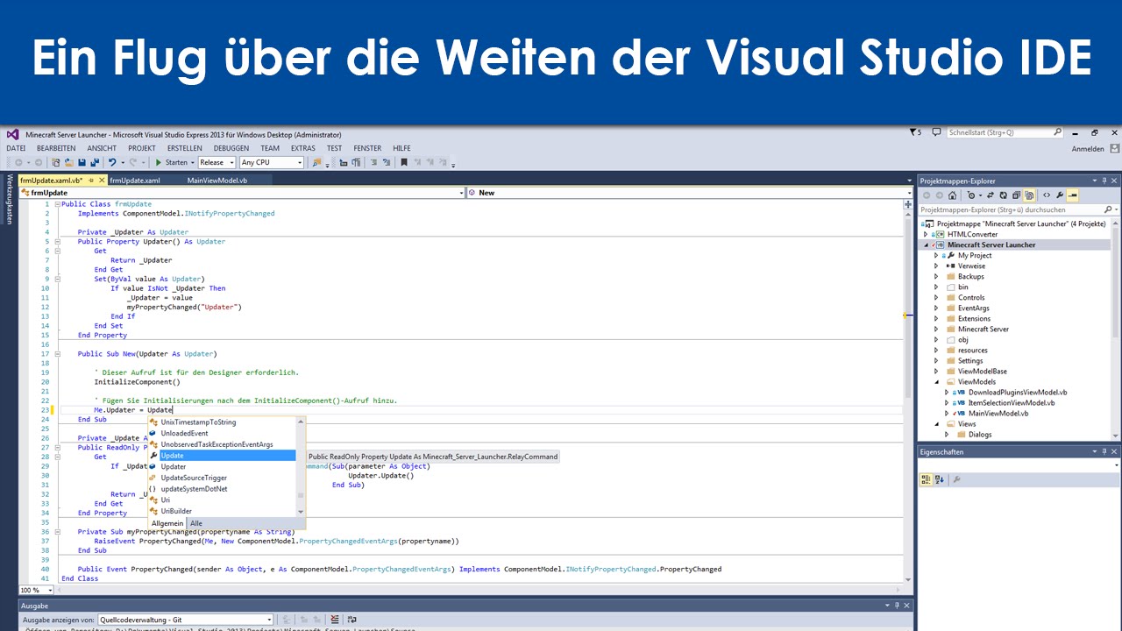Click the categorized view icon in Eigenschaften

[927, 479]
